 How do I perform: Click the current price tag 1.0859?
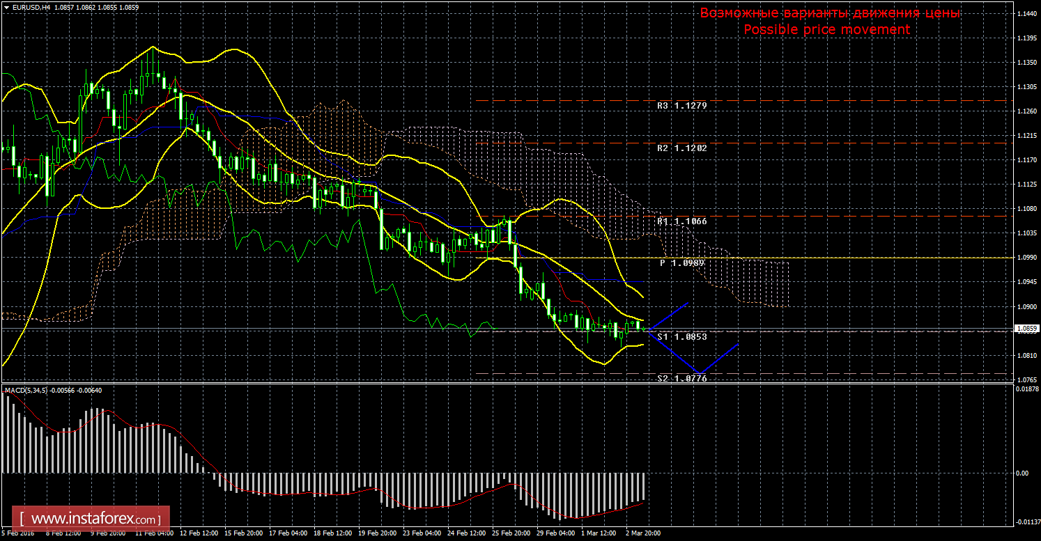pyautogui.click(x=1025, y=328)
